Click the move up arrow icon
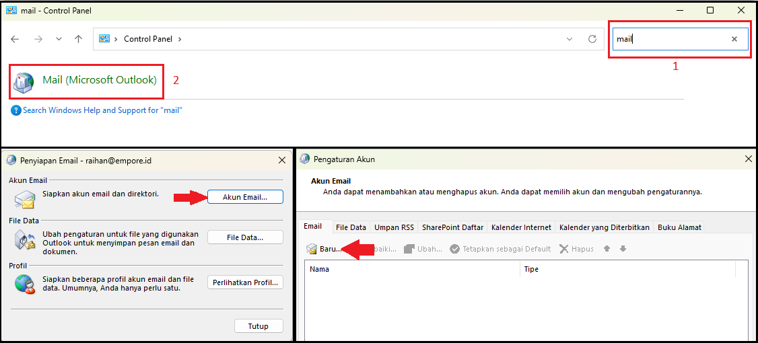Screen dimensions: 758x343 (x=607, y=249)
